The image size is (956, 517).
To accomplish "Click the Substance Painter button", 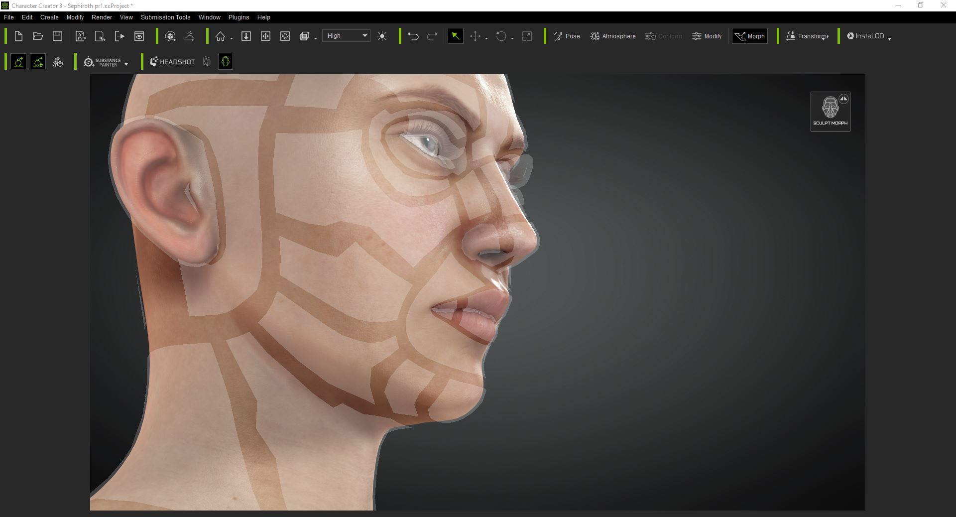I will point(103,62).
